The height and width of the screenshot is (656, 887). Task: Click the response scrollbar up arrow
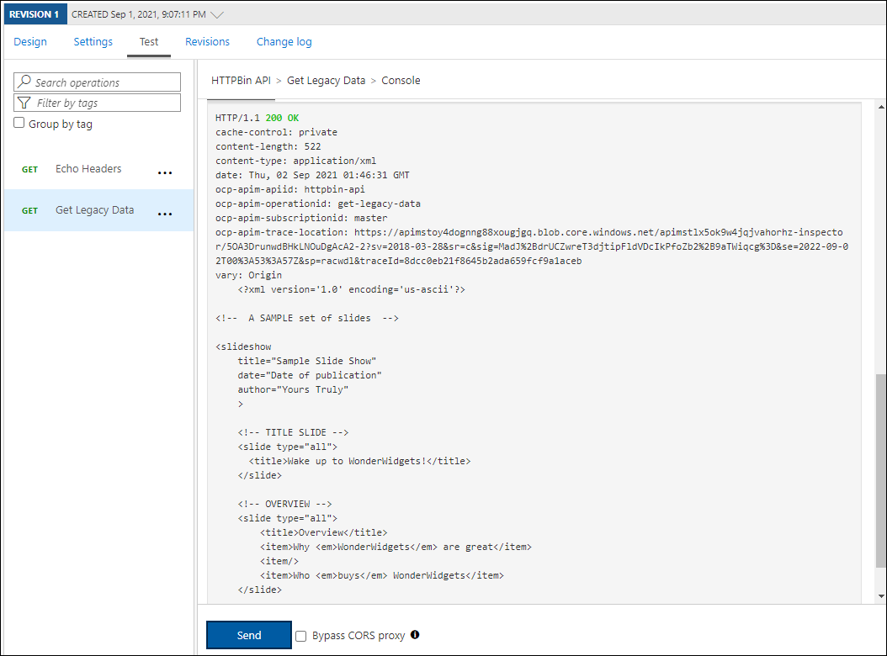pos(880,108)
